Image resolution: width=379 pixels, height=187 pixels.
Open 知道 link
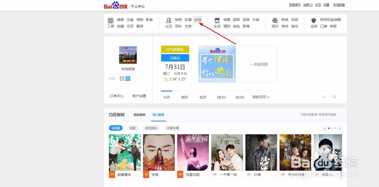click(x=188, y=20)
